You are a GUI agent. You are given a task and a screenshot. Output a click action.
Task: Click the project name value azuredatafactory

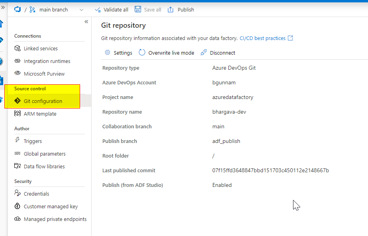click(x=233, y=97)
